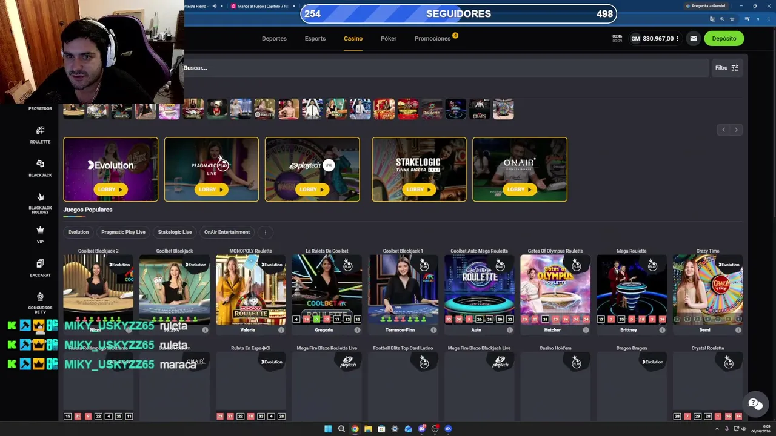Open the Roulette category in the sidebar

[x=40, y=134]
